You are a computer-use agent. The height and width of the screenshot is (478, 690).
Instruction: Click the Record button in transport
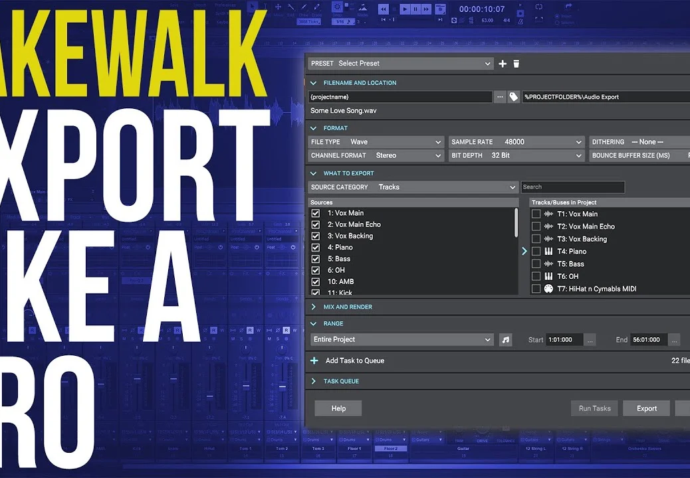click(440, 9)
